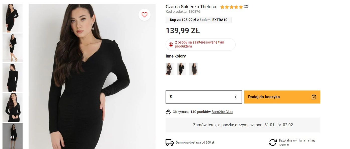350x149 pixels.
Task: Click the red person icon in the interest notification
Action: pos(171,44)
